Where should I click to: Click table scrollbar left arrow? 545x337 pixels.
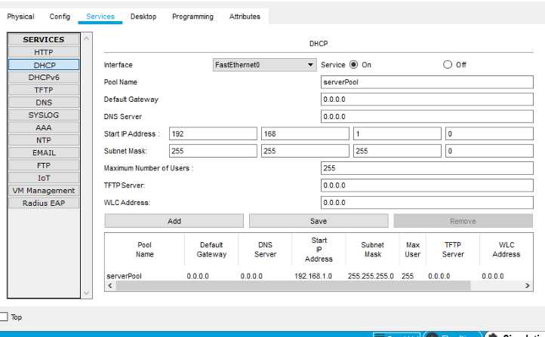110,286
